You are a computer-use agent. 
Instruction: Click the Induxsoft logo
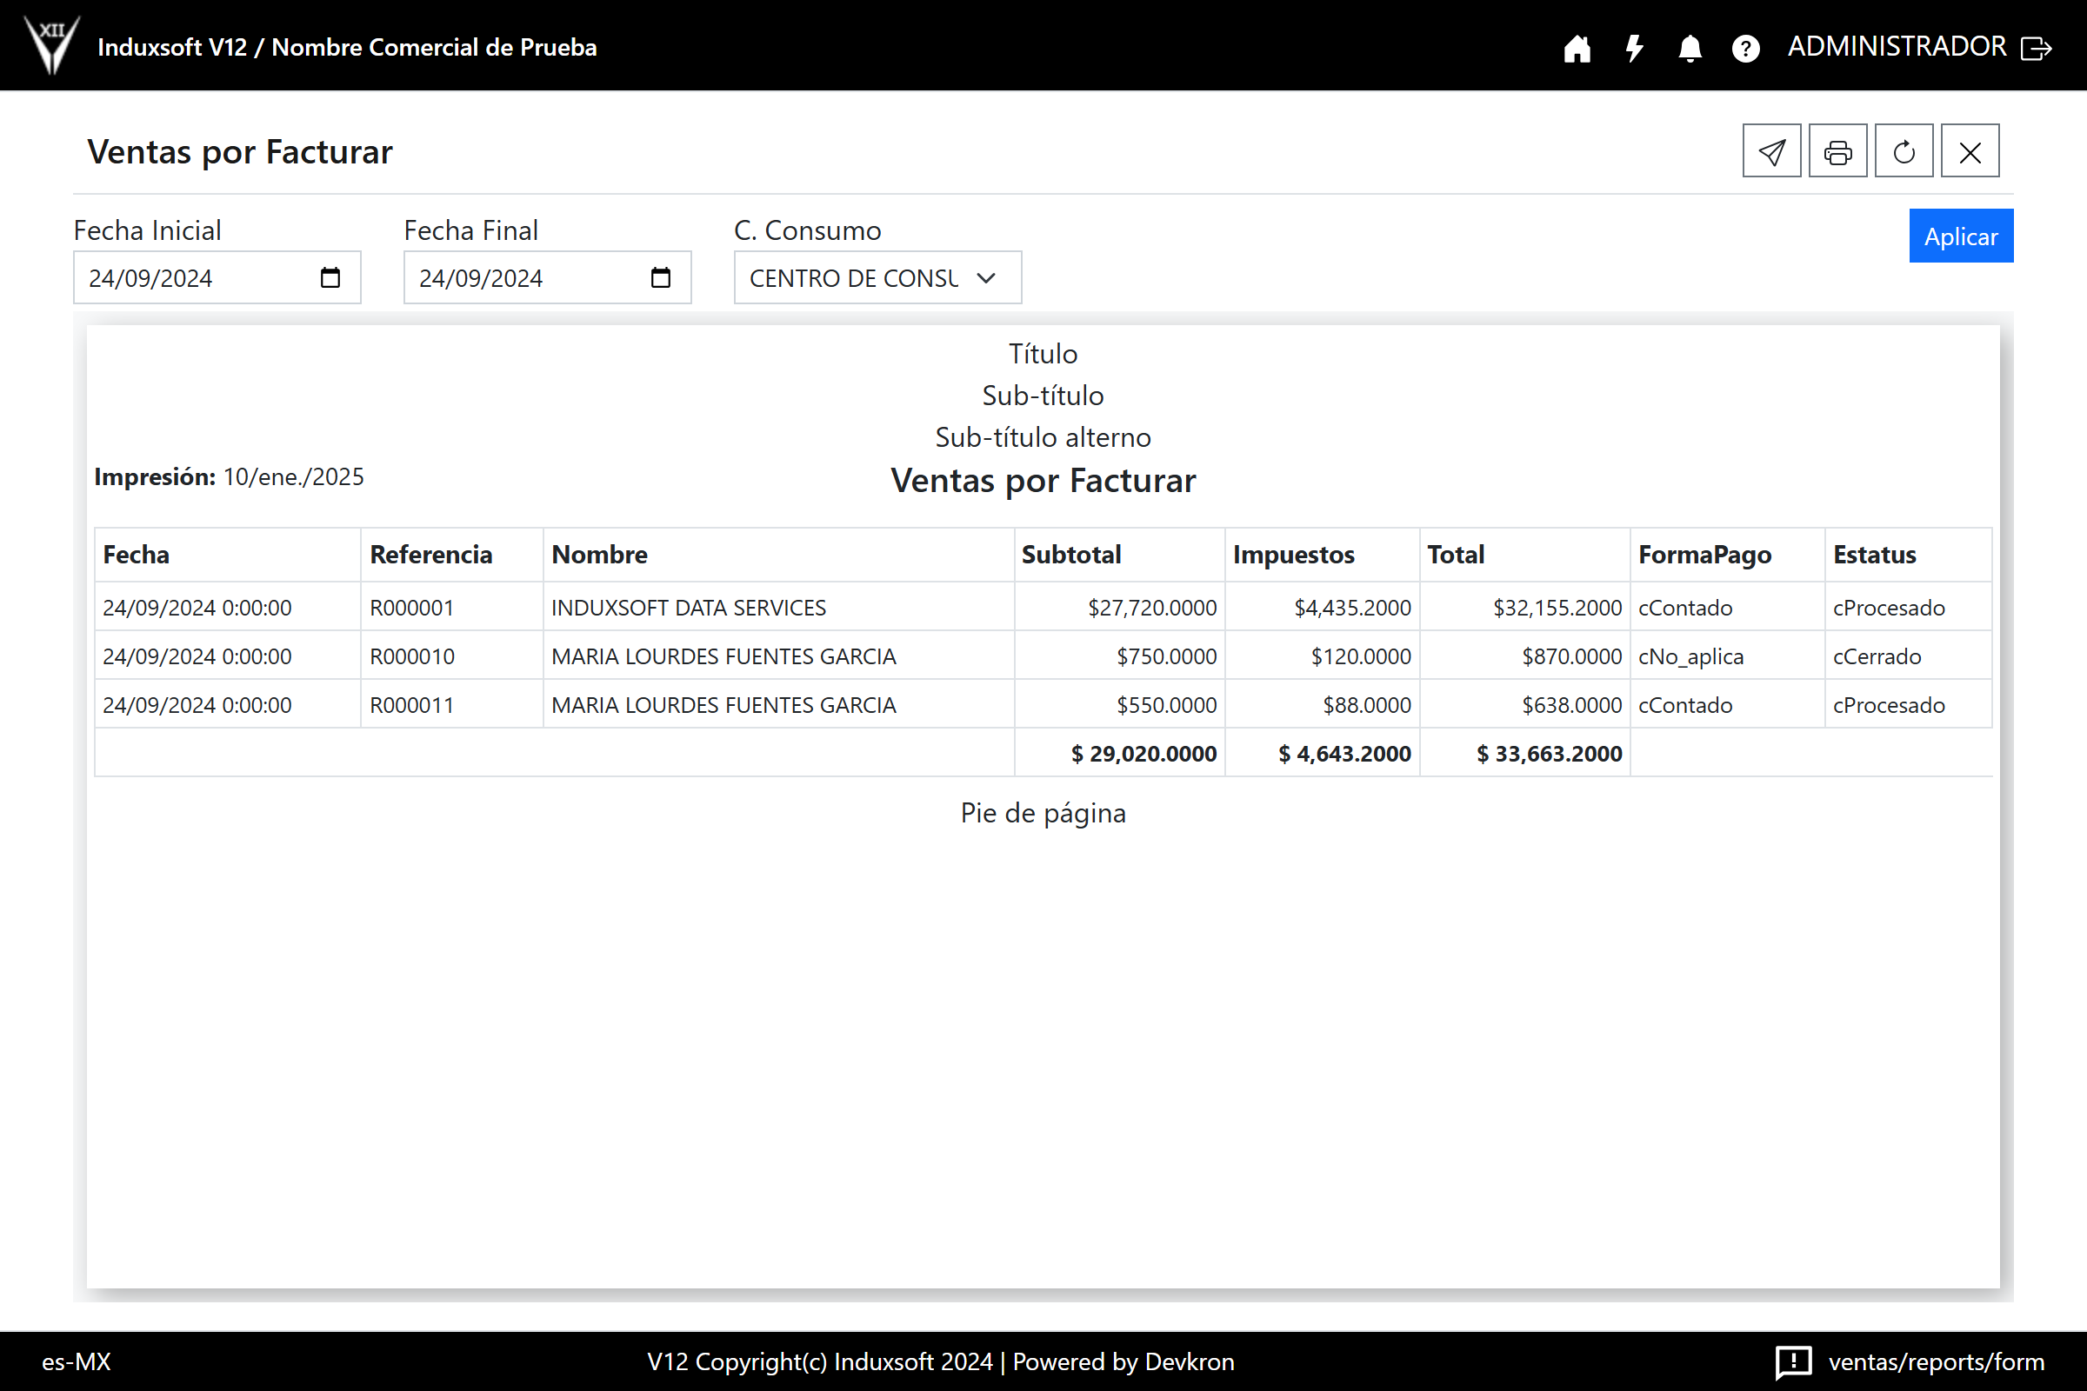click(51, 44)
